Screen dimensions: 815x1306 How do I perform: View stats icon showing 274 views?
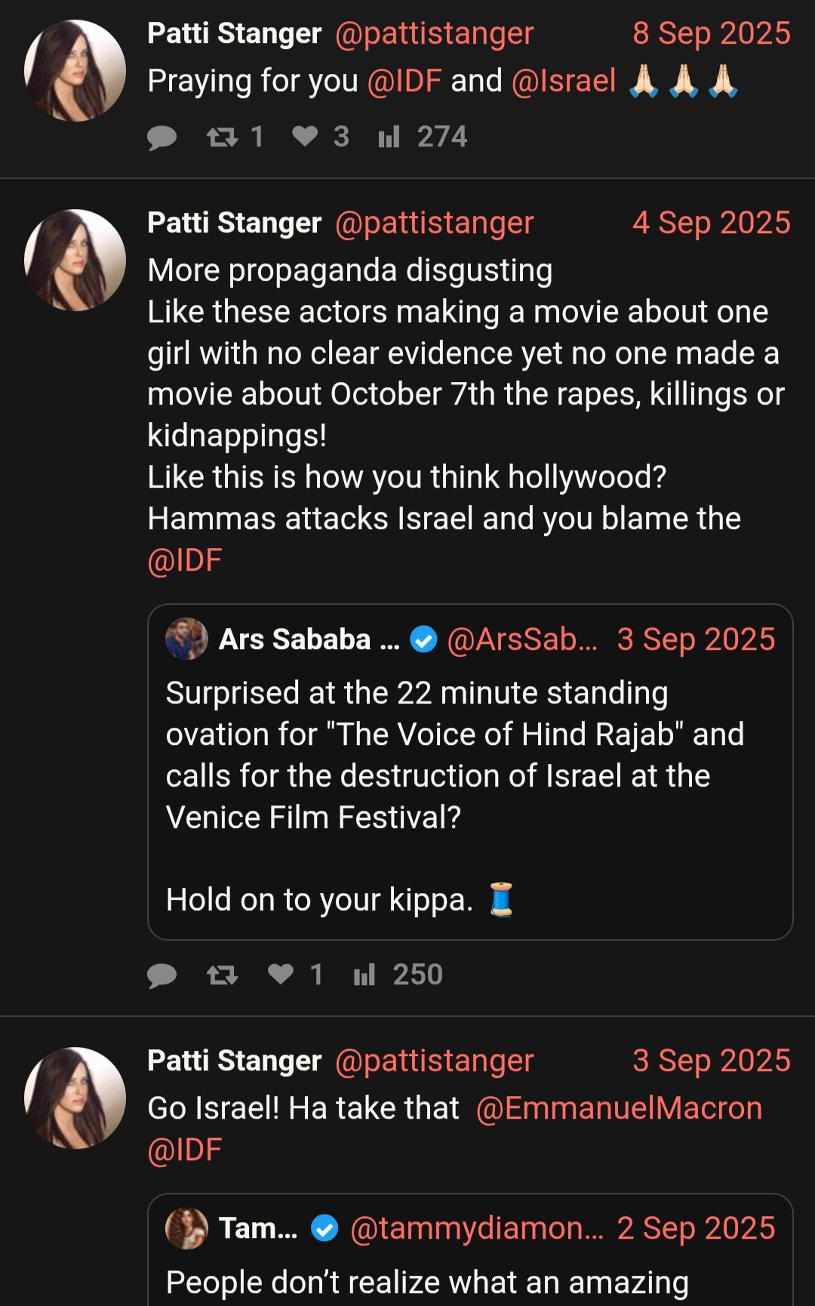coord(389,137)
